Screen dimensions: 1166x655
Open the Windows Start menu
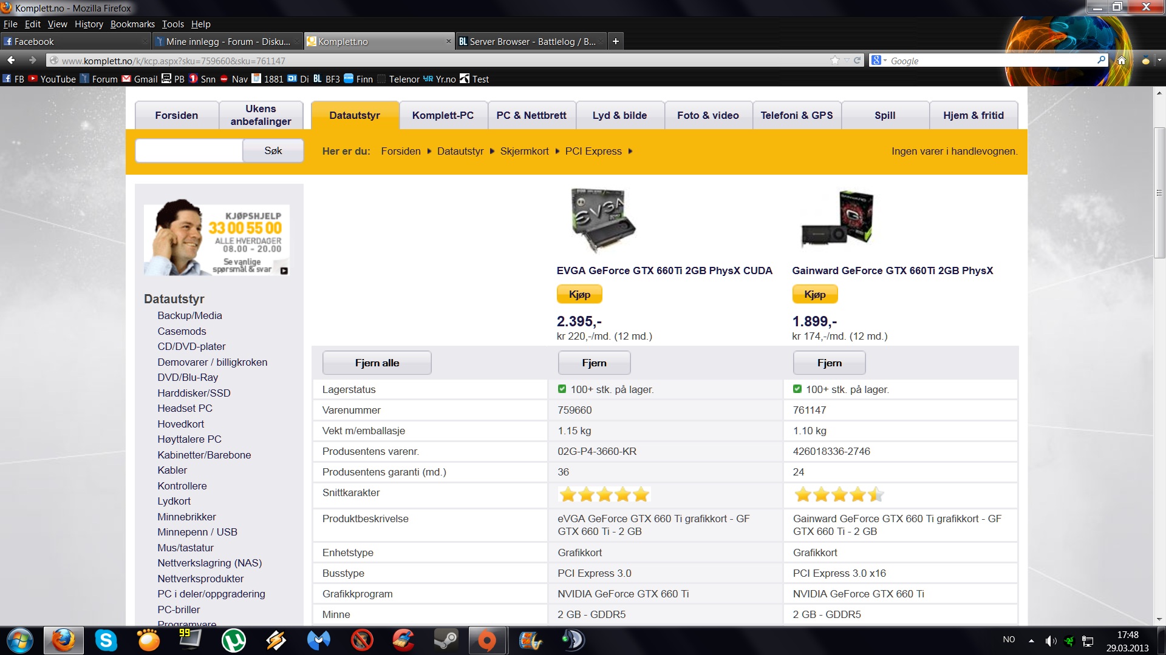(x=19, y=640)
